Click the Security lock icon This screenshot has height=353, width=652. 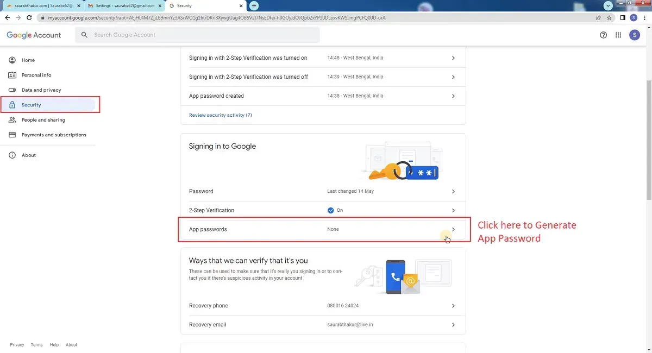pyautogui.click(x=12, y=105)
